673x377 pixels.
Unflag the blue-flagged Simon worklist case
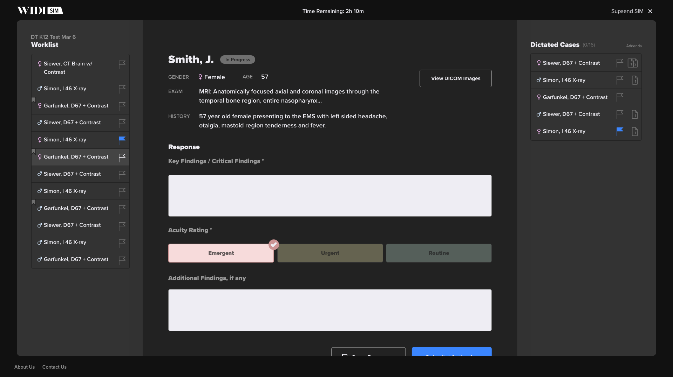122,140
